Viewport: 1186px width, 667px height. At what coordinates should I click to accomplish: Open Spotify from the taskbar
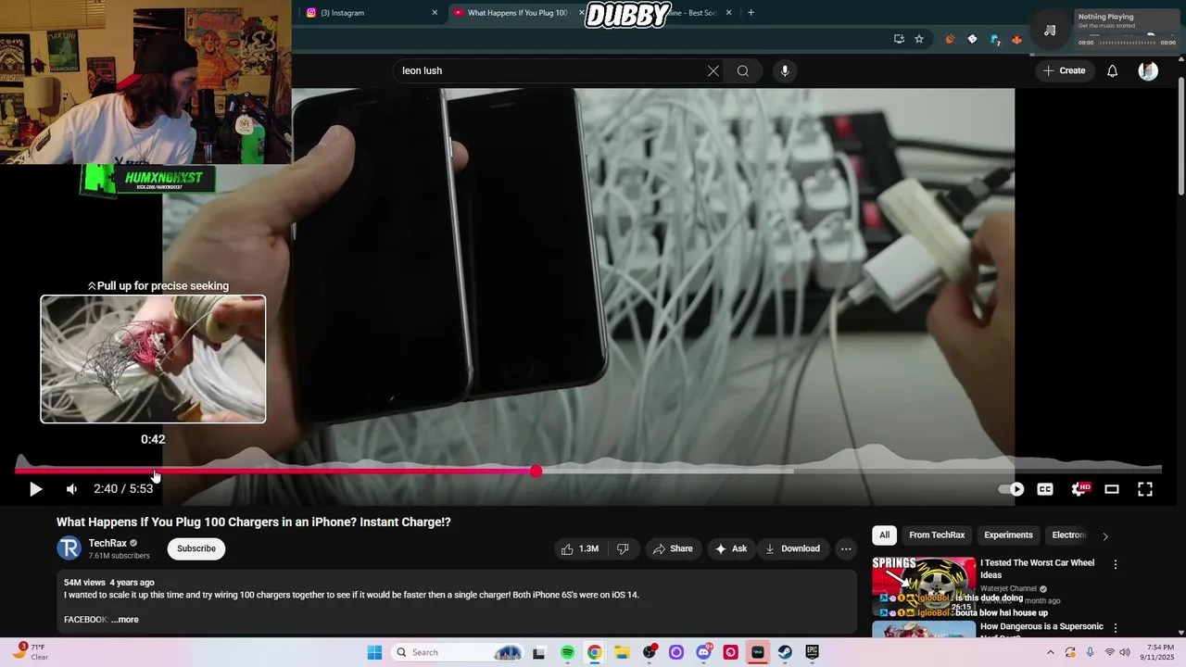567,652
